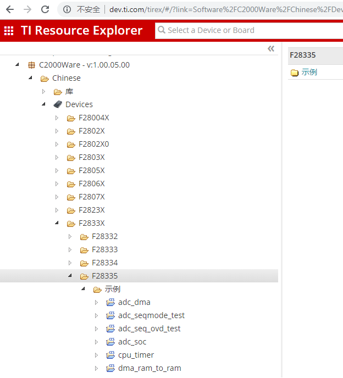This screenshot has width=343, height=378.
Task: Click the 库 folder icon
Action: click(58, 92)
